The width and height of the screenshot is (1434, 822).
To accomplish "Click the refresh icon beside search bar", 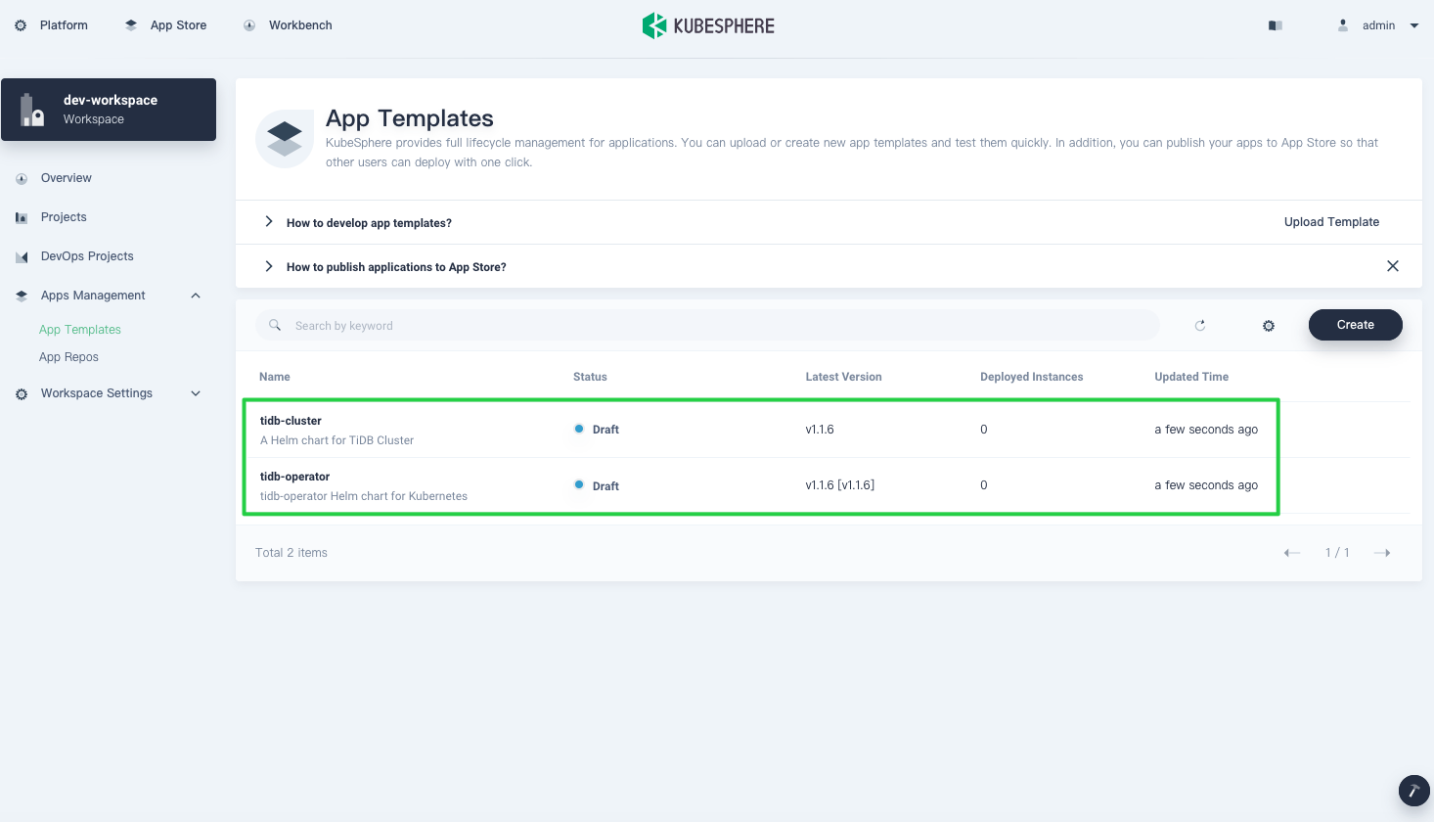I will 1200,326.
